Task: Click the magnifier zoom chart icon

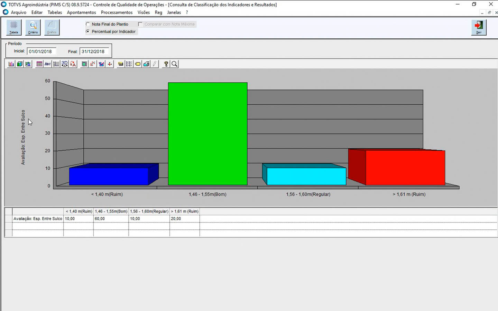Action: click(175, 64)
